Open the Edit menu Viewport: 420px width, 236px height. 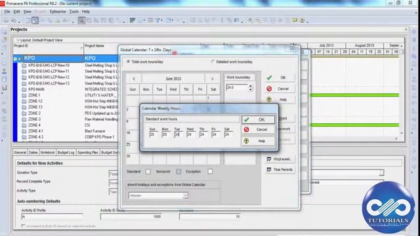point(16,12)
